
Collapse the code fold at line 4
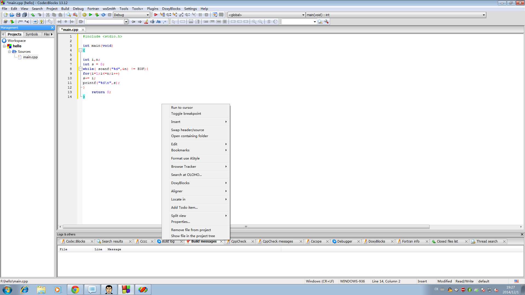[80, 50]
